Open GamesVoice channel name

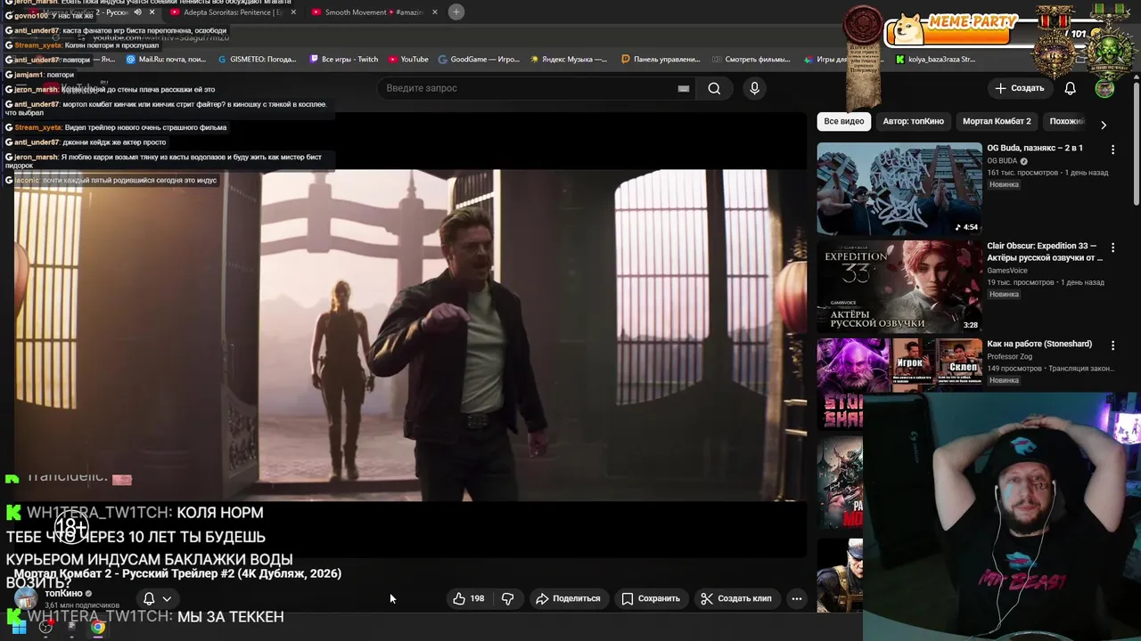click(1007, 271)
